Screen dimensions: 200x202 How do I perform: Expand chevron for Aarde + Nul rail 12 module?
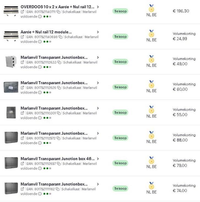tap(98, 32)
